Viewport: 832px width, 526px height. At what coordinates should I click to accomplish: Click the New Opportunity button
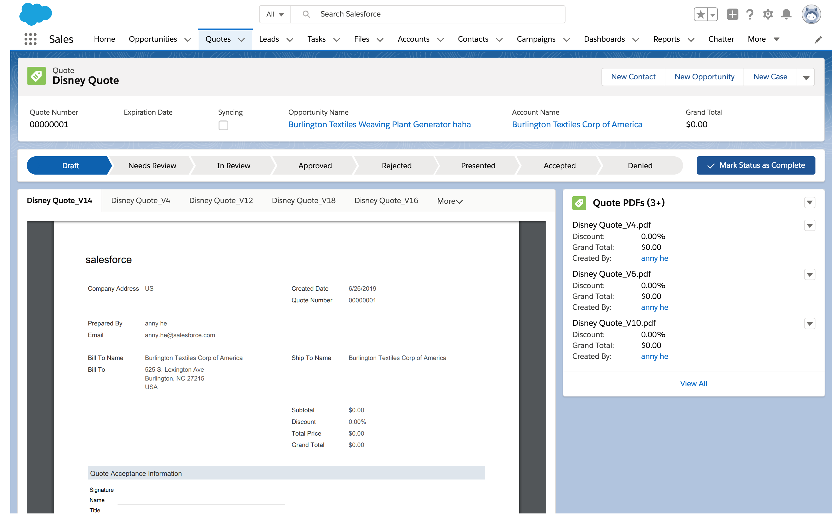(x=705, y=76)
